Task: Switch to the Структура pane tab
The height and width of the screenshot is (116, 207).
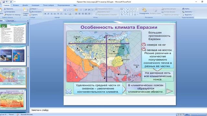Action: pos(10,21)
